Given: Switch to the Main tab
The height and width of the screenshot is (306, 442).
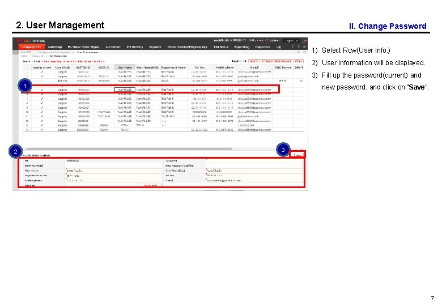Looking at the screenshot, I should 25,52.
